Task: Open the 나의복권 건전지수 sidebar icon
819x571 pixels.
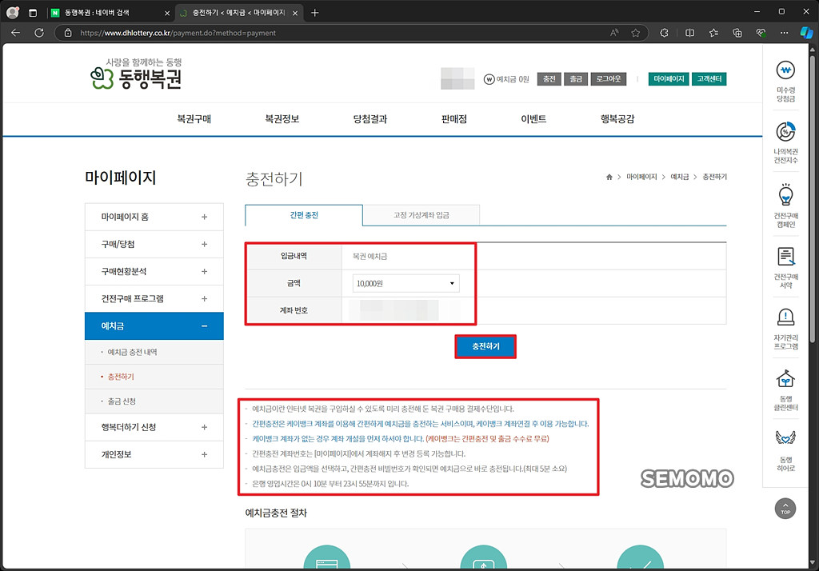Action: coord(785,142)
